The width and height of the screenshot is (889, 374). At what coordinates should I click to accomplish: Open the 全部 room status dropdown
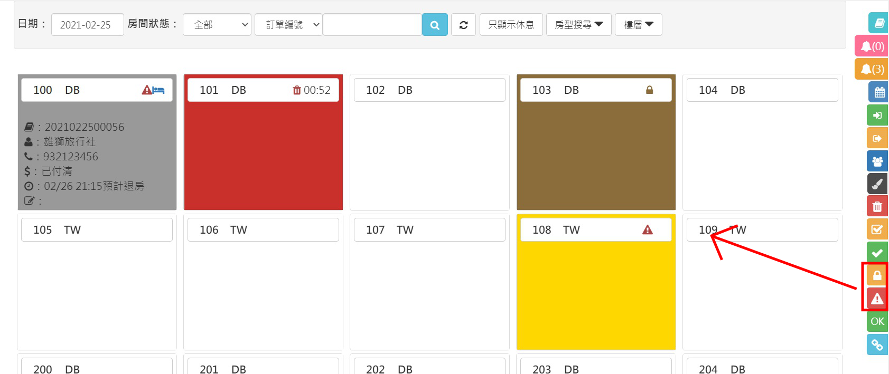pos(217,25)
